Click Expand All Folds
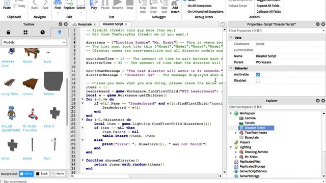Screen dimensions: 326x183 point(268,6)
